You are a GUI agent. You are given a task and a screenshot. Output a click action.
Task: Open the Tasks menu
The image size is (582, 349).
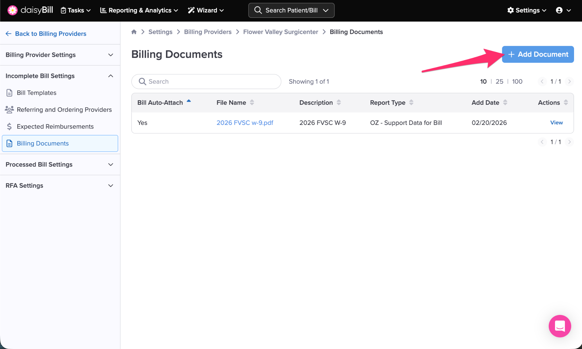point(76,10)
